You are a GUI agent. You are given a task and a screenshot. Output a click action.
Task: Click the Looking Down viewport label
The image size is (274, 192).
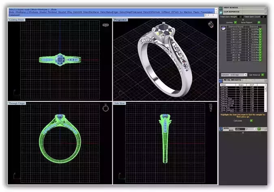17,20
